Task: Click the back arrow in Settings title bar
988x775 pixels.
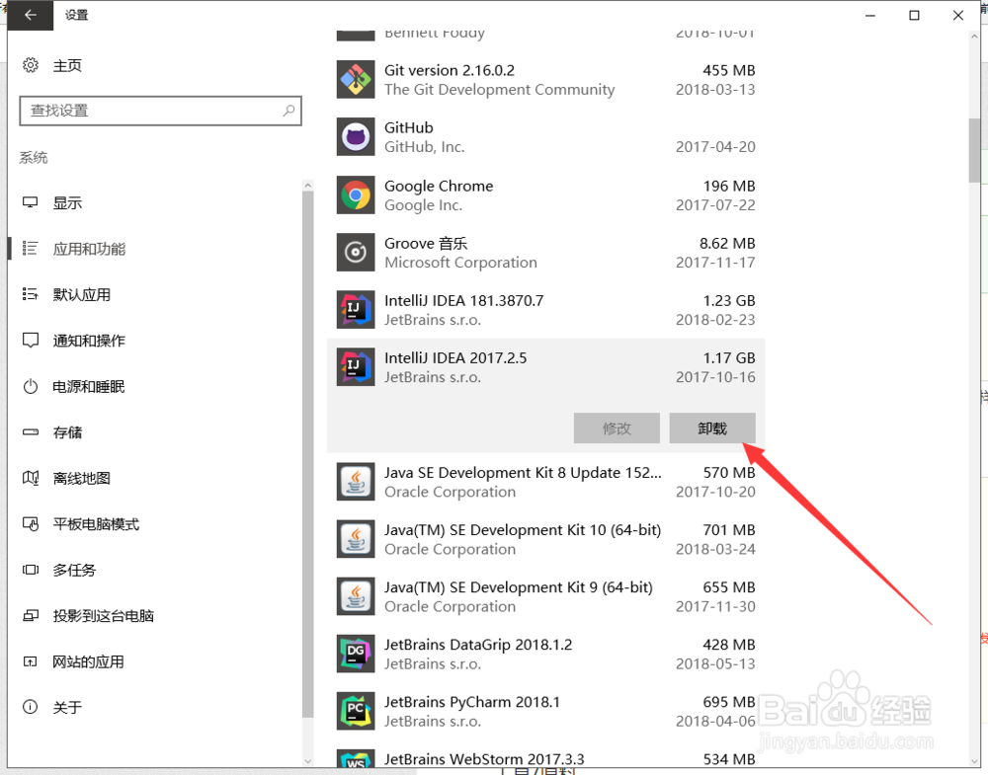Action: 31,15
